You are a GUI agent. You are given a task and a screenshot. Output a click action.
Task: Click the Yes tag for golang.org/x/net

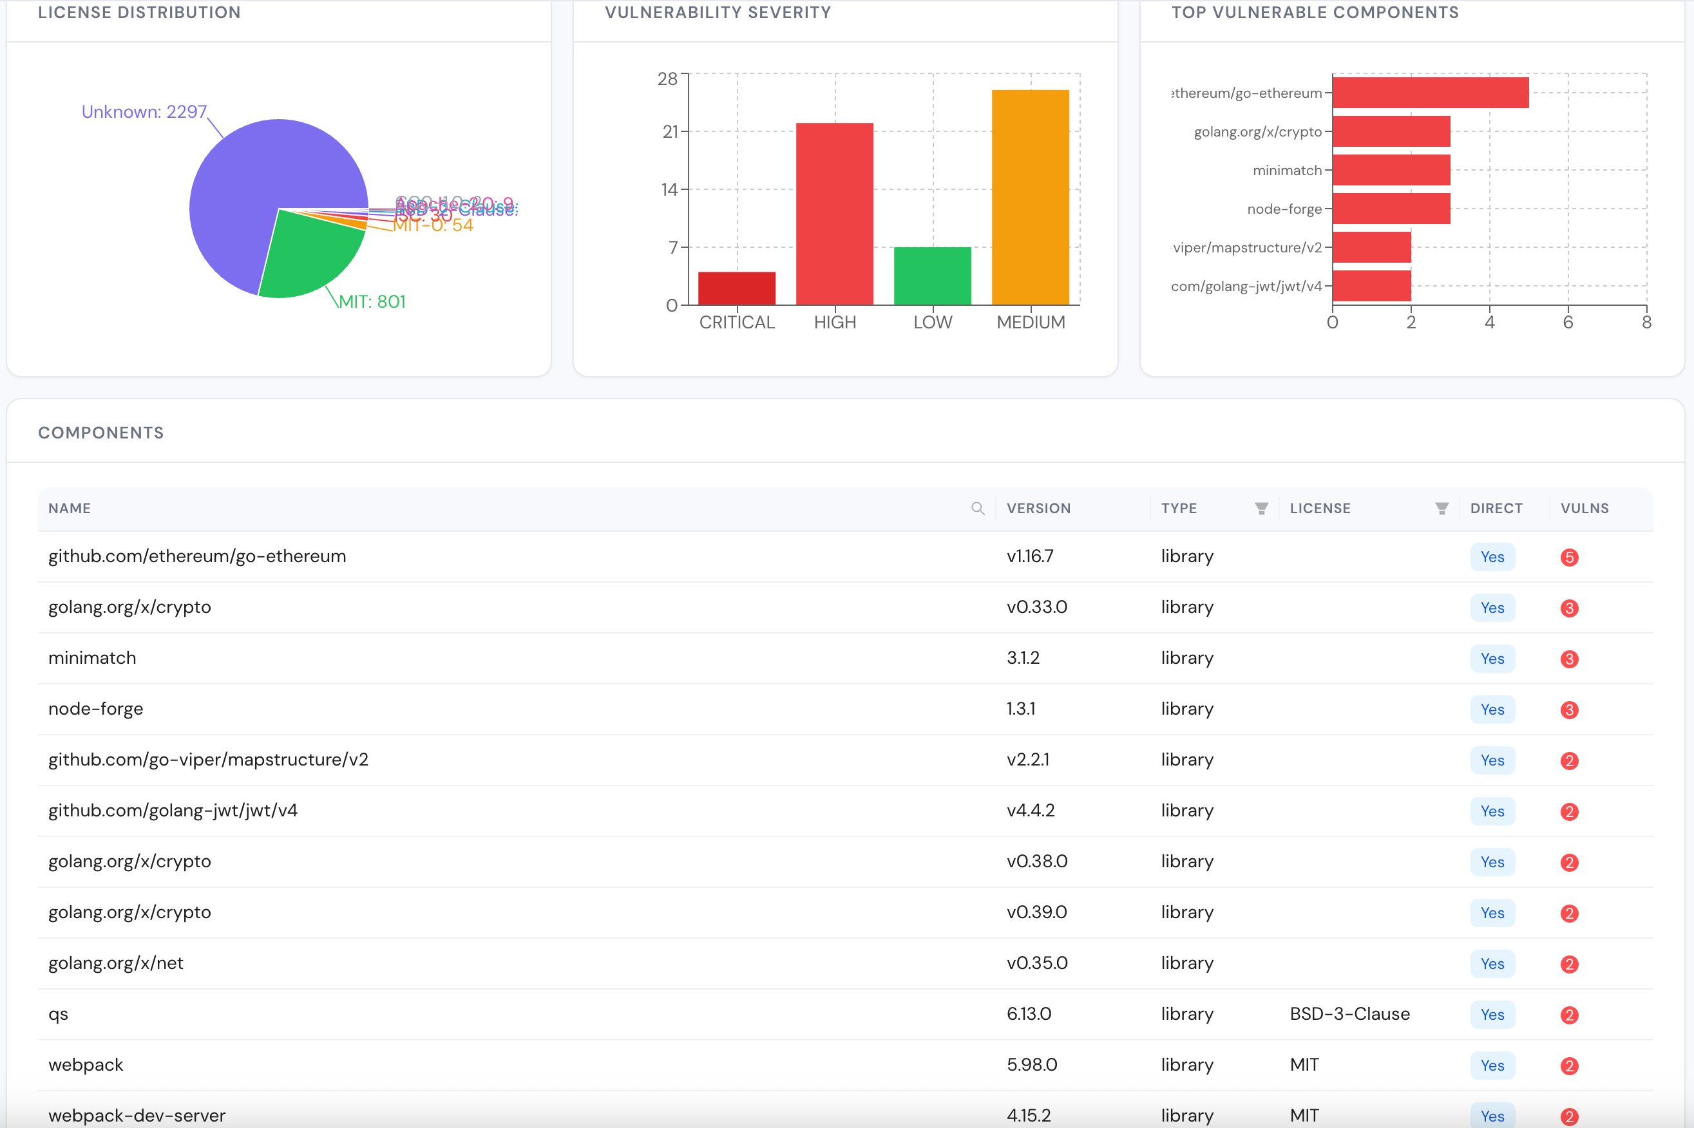click(1492, 964)
